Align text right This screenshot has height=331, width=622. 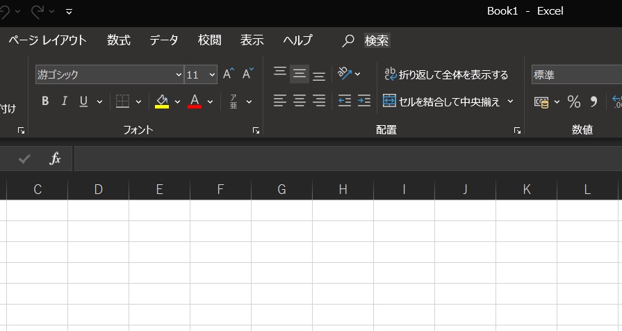319,101
